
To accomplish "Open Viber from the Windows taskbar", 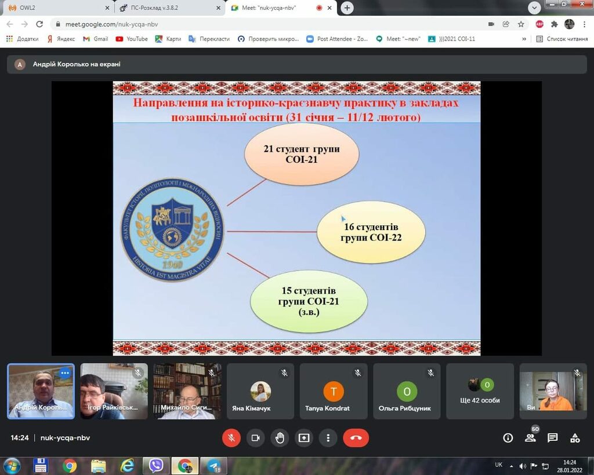I will coord(156,466).
